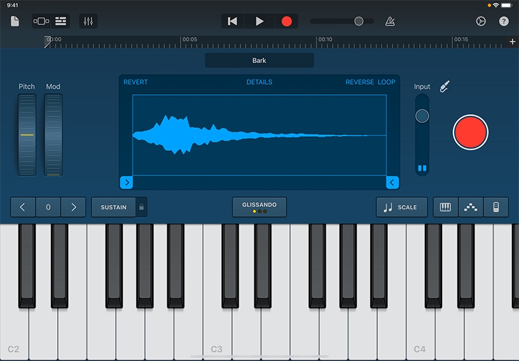The height and width of the screenshot is (361, 519).
Task: Open the Help question mark
Action: tap(504, 21)
